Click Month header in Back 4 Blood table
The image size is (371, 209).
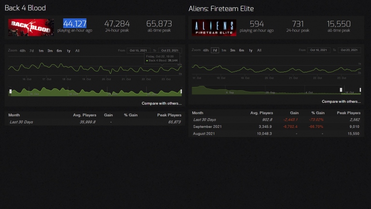click(14, 115)
